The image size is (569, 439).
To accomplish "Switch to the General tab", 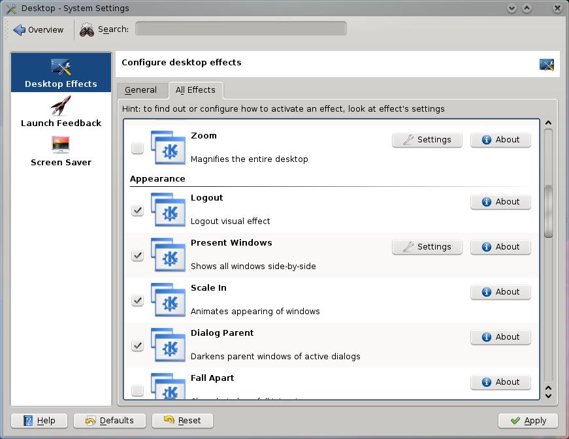I will tap(140, 90).
